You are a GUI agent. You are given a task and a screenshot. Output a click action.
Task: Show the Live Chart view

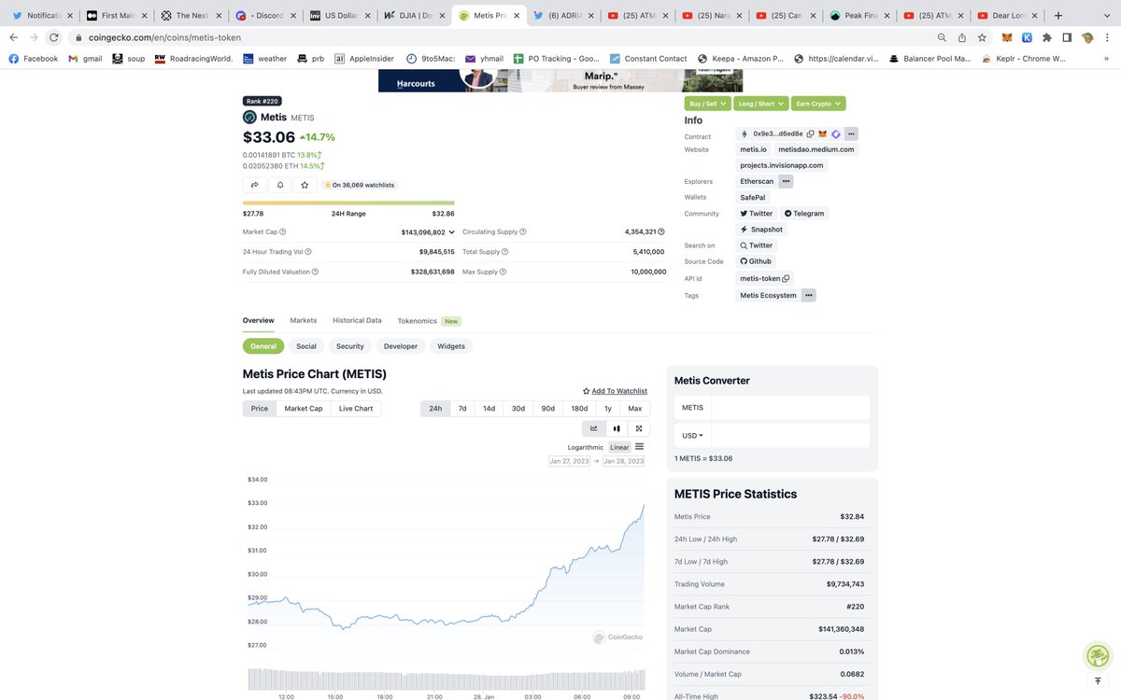pos(355,408)
